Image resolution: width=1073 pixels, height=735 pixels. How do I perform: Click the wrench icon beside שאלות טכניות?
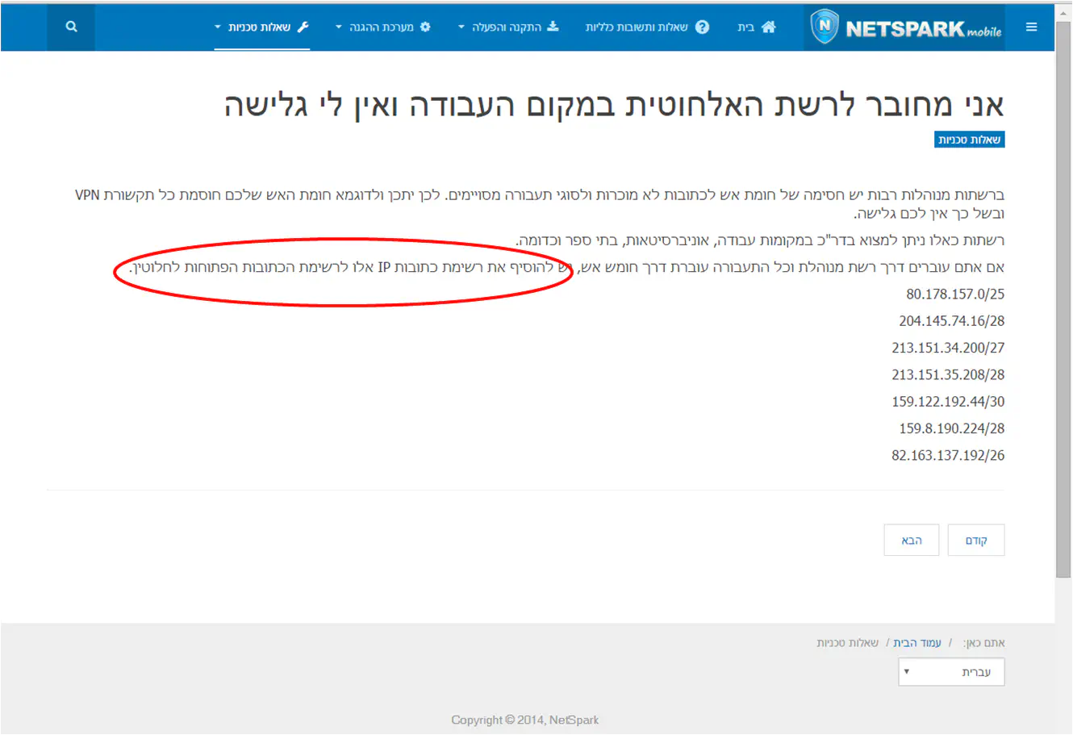[303, 27]
